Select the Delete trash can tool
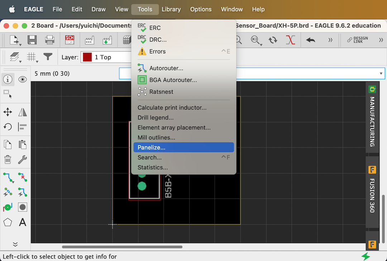Screen dimensions: 387x261 8,160
